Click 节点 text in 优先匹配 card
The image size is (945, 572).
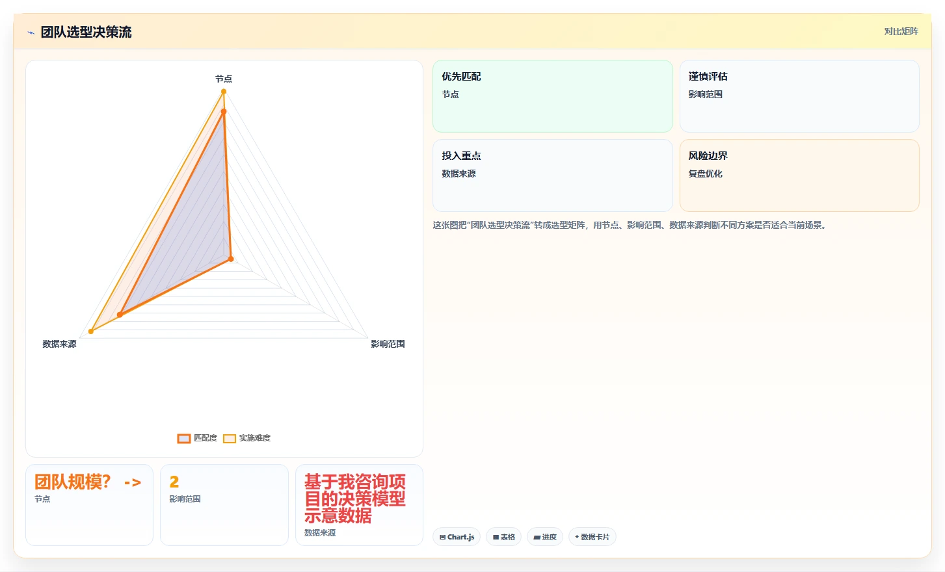(x=450, y=94)
